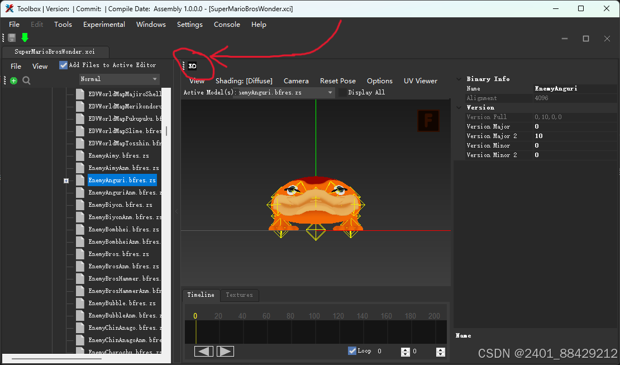Open the Help menu
Screen dimensions: 620x365
259,25
